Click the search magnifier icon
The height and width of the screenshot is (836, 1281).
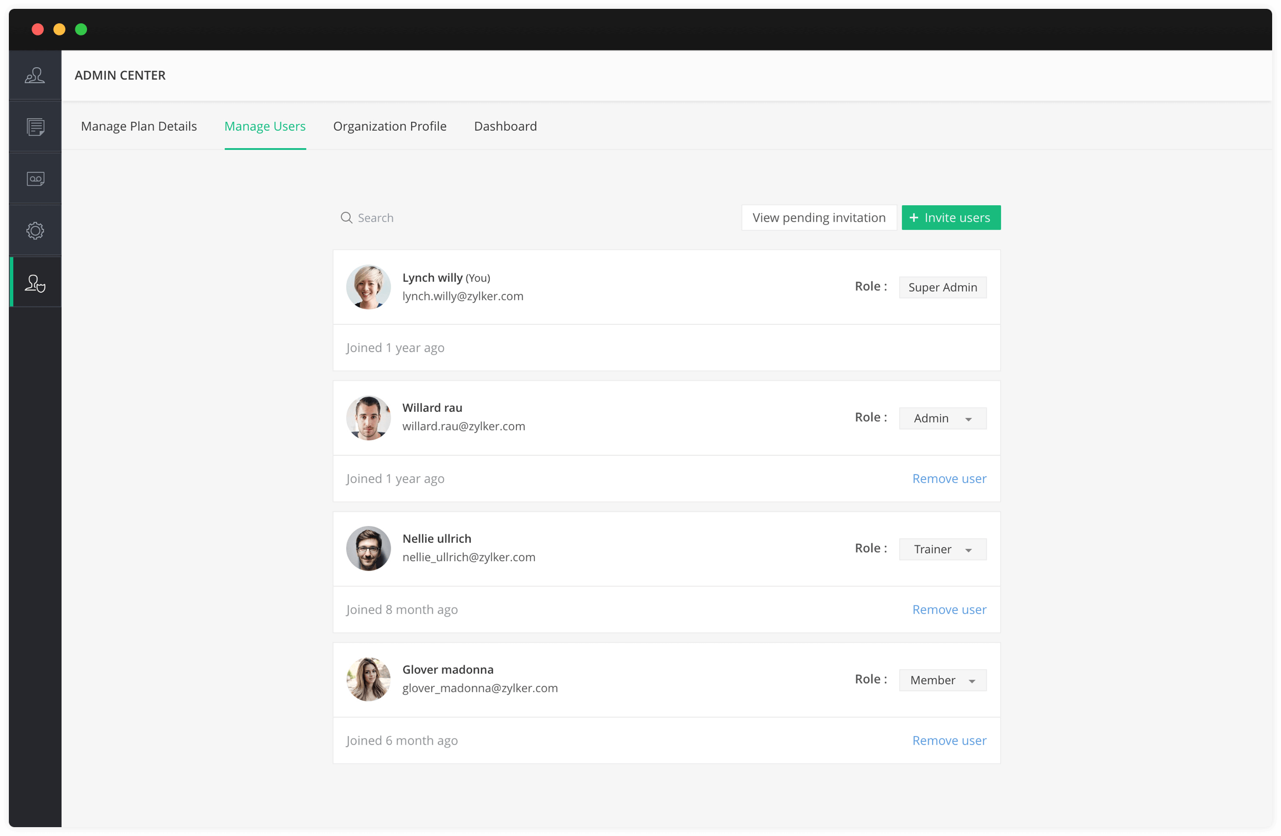click(x=346, y=218)
